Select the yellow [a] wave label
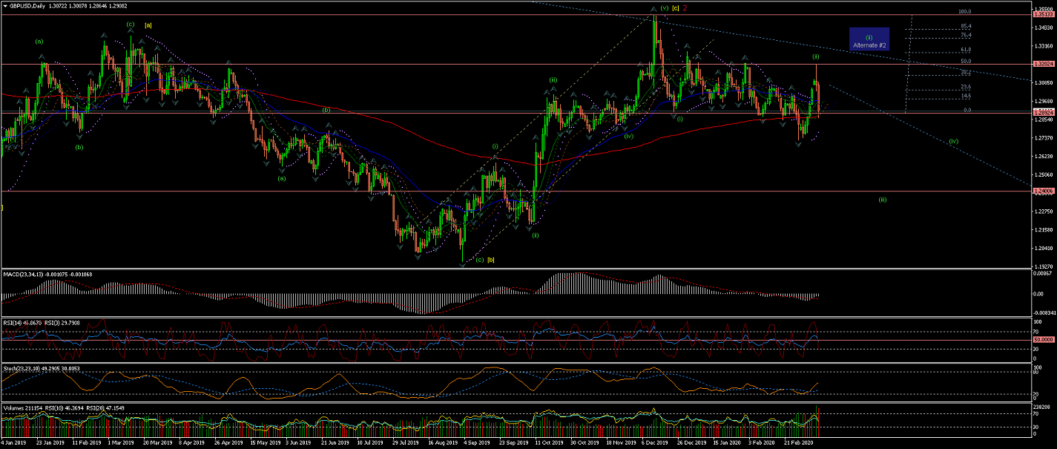This screenshot has height=449, width=1057. pyautogui.click(x=148, y=24)
